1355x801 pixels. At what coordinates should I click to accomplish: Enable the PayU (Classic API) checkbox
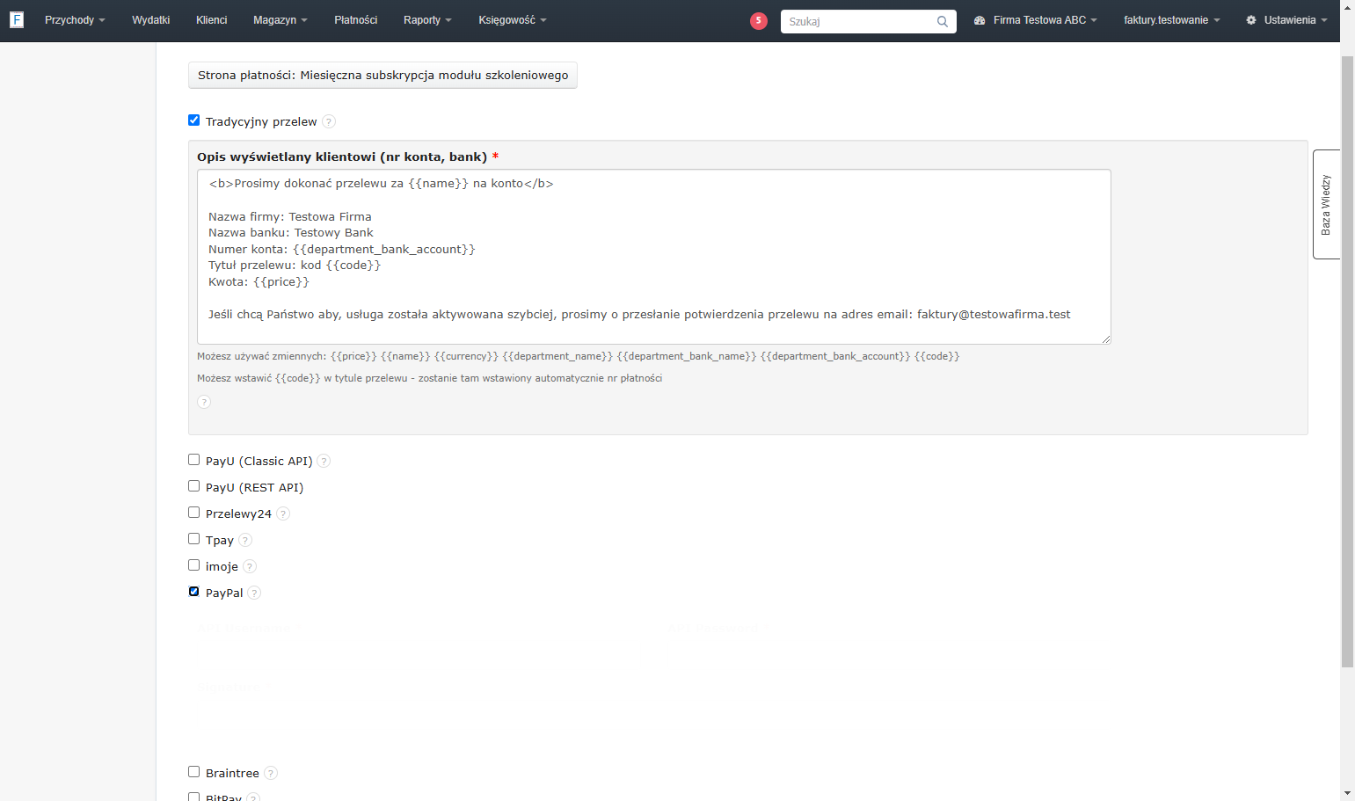click(x=194, y=460)
